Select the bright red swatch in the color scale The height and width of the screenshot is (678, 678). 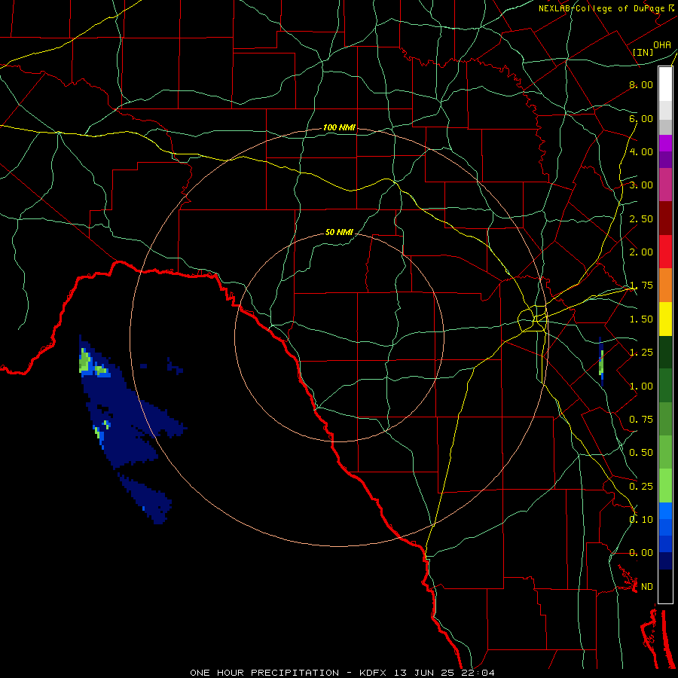665,252
